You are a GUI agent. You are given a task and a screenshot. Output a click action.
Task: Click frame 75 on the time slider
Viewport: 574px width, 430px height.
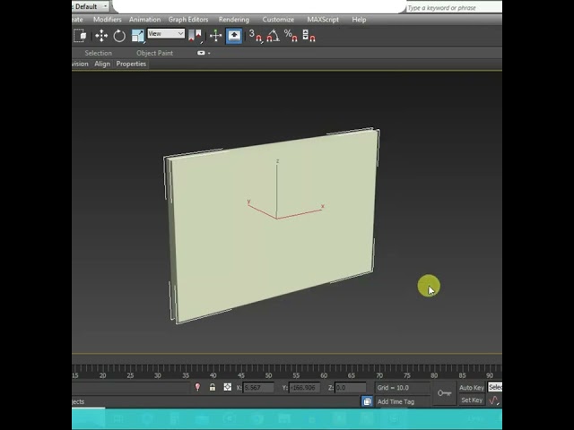(x=406, y=375)
